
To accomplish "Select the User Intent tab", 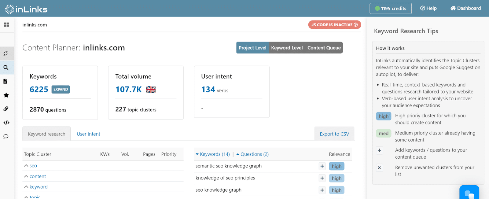I will (88, 134).
